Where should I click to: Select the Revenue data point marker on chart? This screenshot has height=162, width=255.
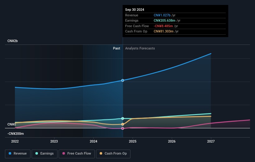123,80
